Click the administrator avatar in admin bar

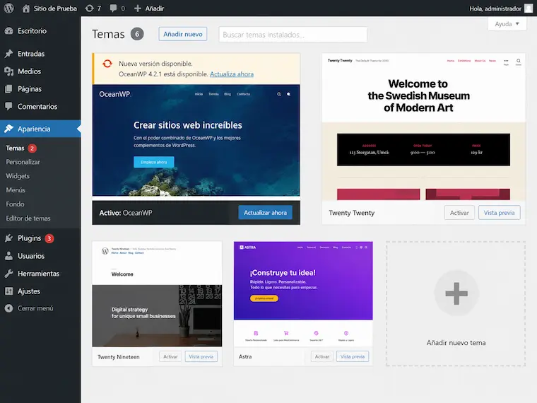coord(529,8)
